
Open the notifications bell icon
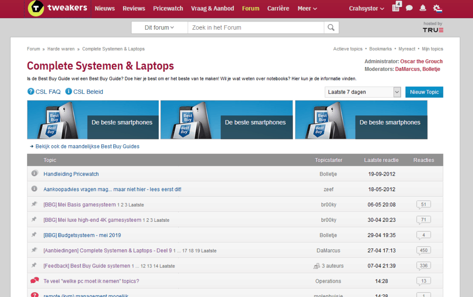click(x=423, y=8)
